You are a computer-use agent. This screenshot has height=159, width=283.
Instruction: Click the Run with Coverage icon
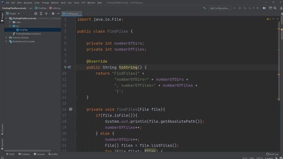(x=245, y=8)
